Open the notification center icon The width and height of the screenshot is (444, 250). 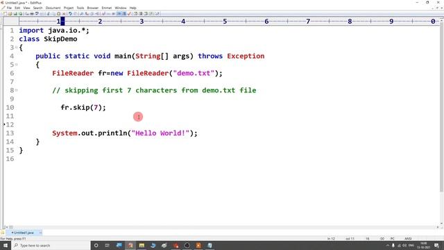coord(436,245)
